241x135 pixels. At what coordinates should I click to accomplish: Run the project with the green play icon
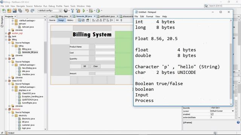[84, 10]
